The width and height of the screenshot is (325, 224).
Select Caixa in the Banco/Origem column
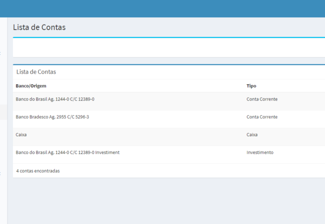(x=21, y=135)
